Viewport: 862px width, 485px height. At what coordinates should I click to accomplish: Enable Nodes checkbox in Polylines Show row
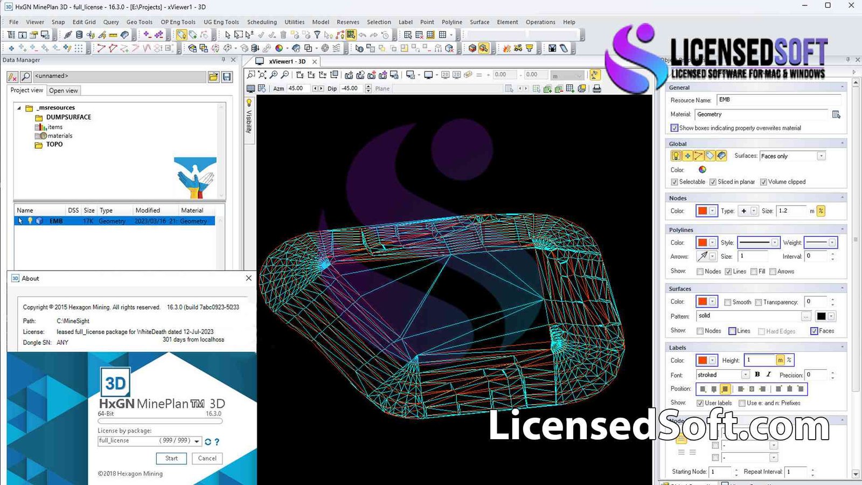coord(700,272)
